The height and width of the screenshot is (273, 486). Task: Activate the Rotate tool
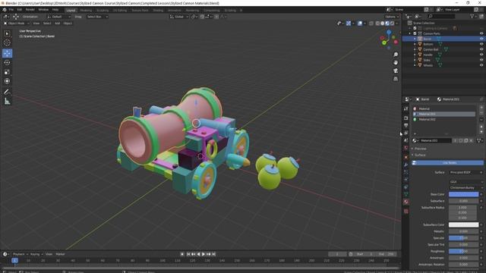(x=7, y=62)
